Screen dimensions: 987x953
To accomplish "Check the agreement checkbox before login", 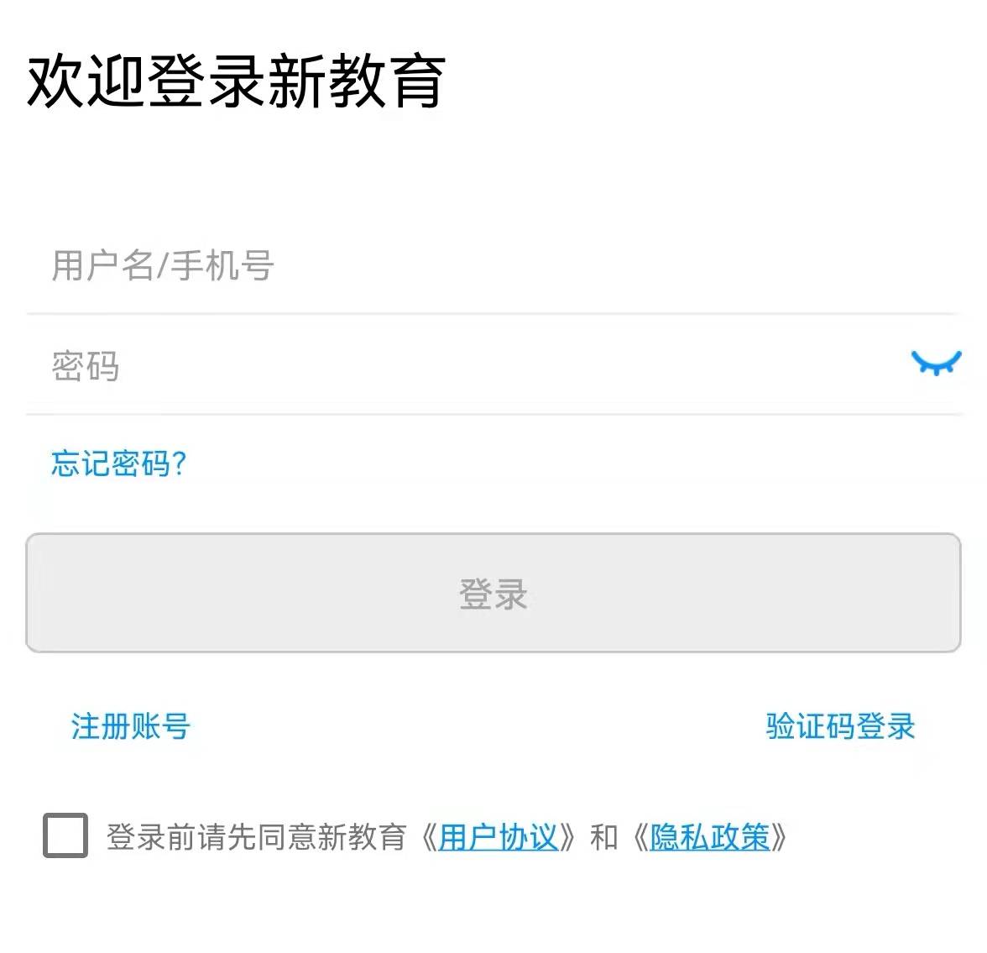I will 65,835.
